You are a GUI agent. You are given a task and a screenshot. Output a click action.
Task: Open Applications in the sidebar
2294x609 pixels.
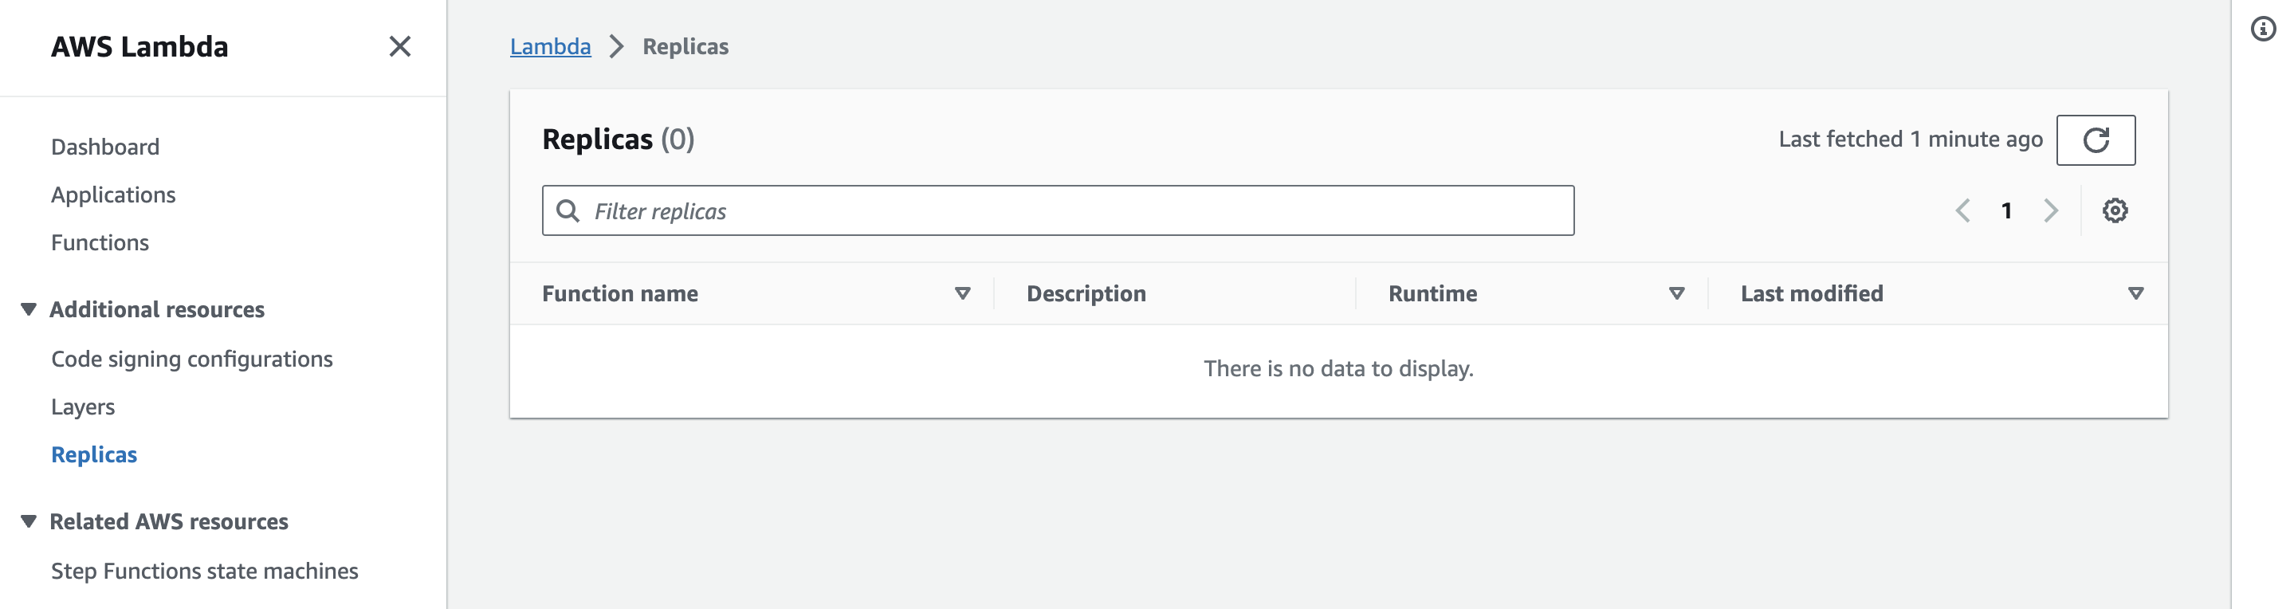[113, 195]
